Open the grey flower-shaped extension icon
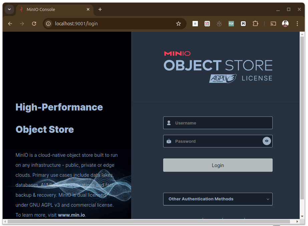The height and width of the screenshot is (226, 308). coord(219,24)
